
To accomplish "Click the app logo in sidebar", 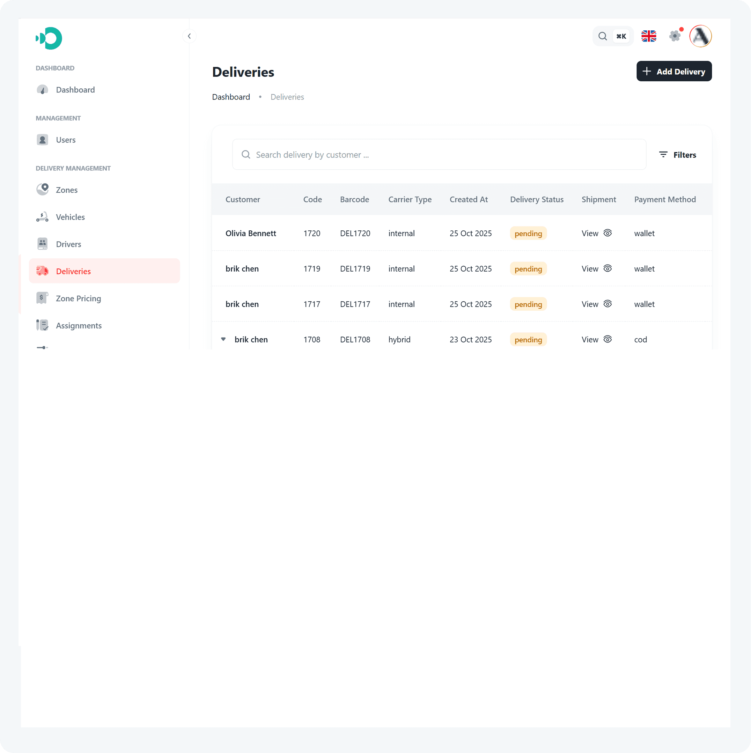I will coord(49,38).
